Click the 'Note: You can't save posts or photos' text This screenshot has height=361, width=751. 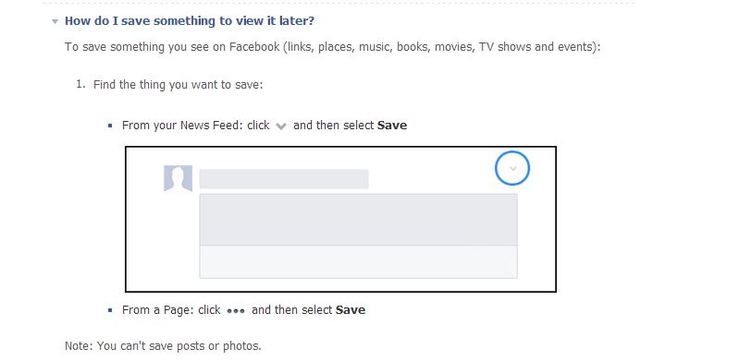[x=164, y=345]
